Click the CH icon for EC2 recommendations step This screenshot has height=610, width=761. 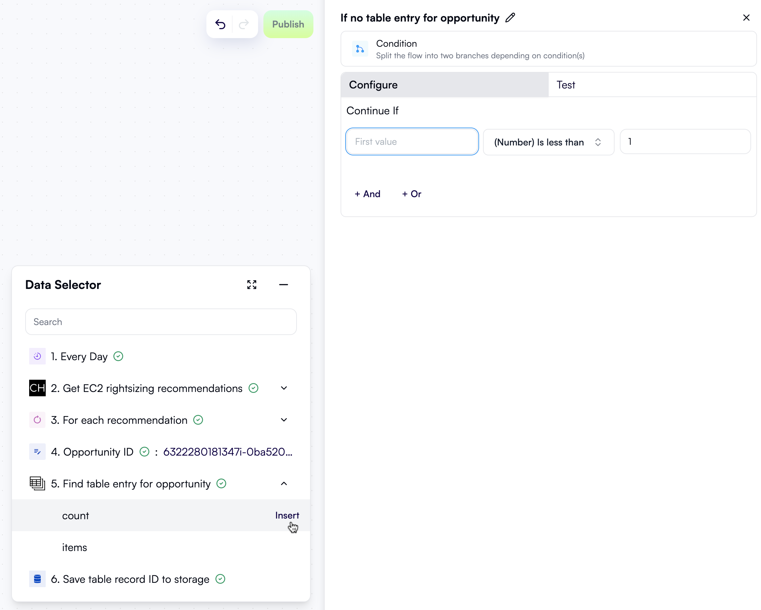37,388
